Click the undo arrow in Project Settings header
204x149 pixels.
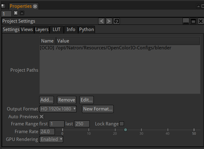point(102,21)
